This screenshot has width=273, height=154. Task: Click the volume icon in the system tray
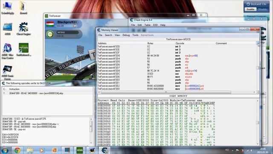click(251, 150)
